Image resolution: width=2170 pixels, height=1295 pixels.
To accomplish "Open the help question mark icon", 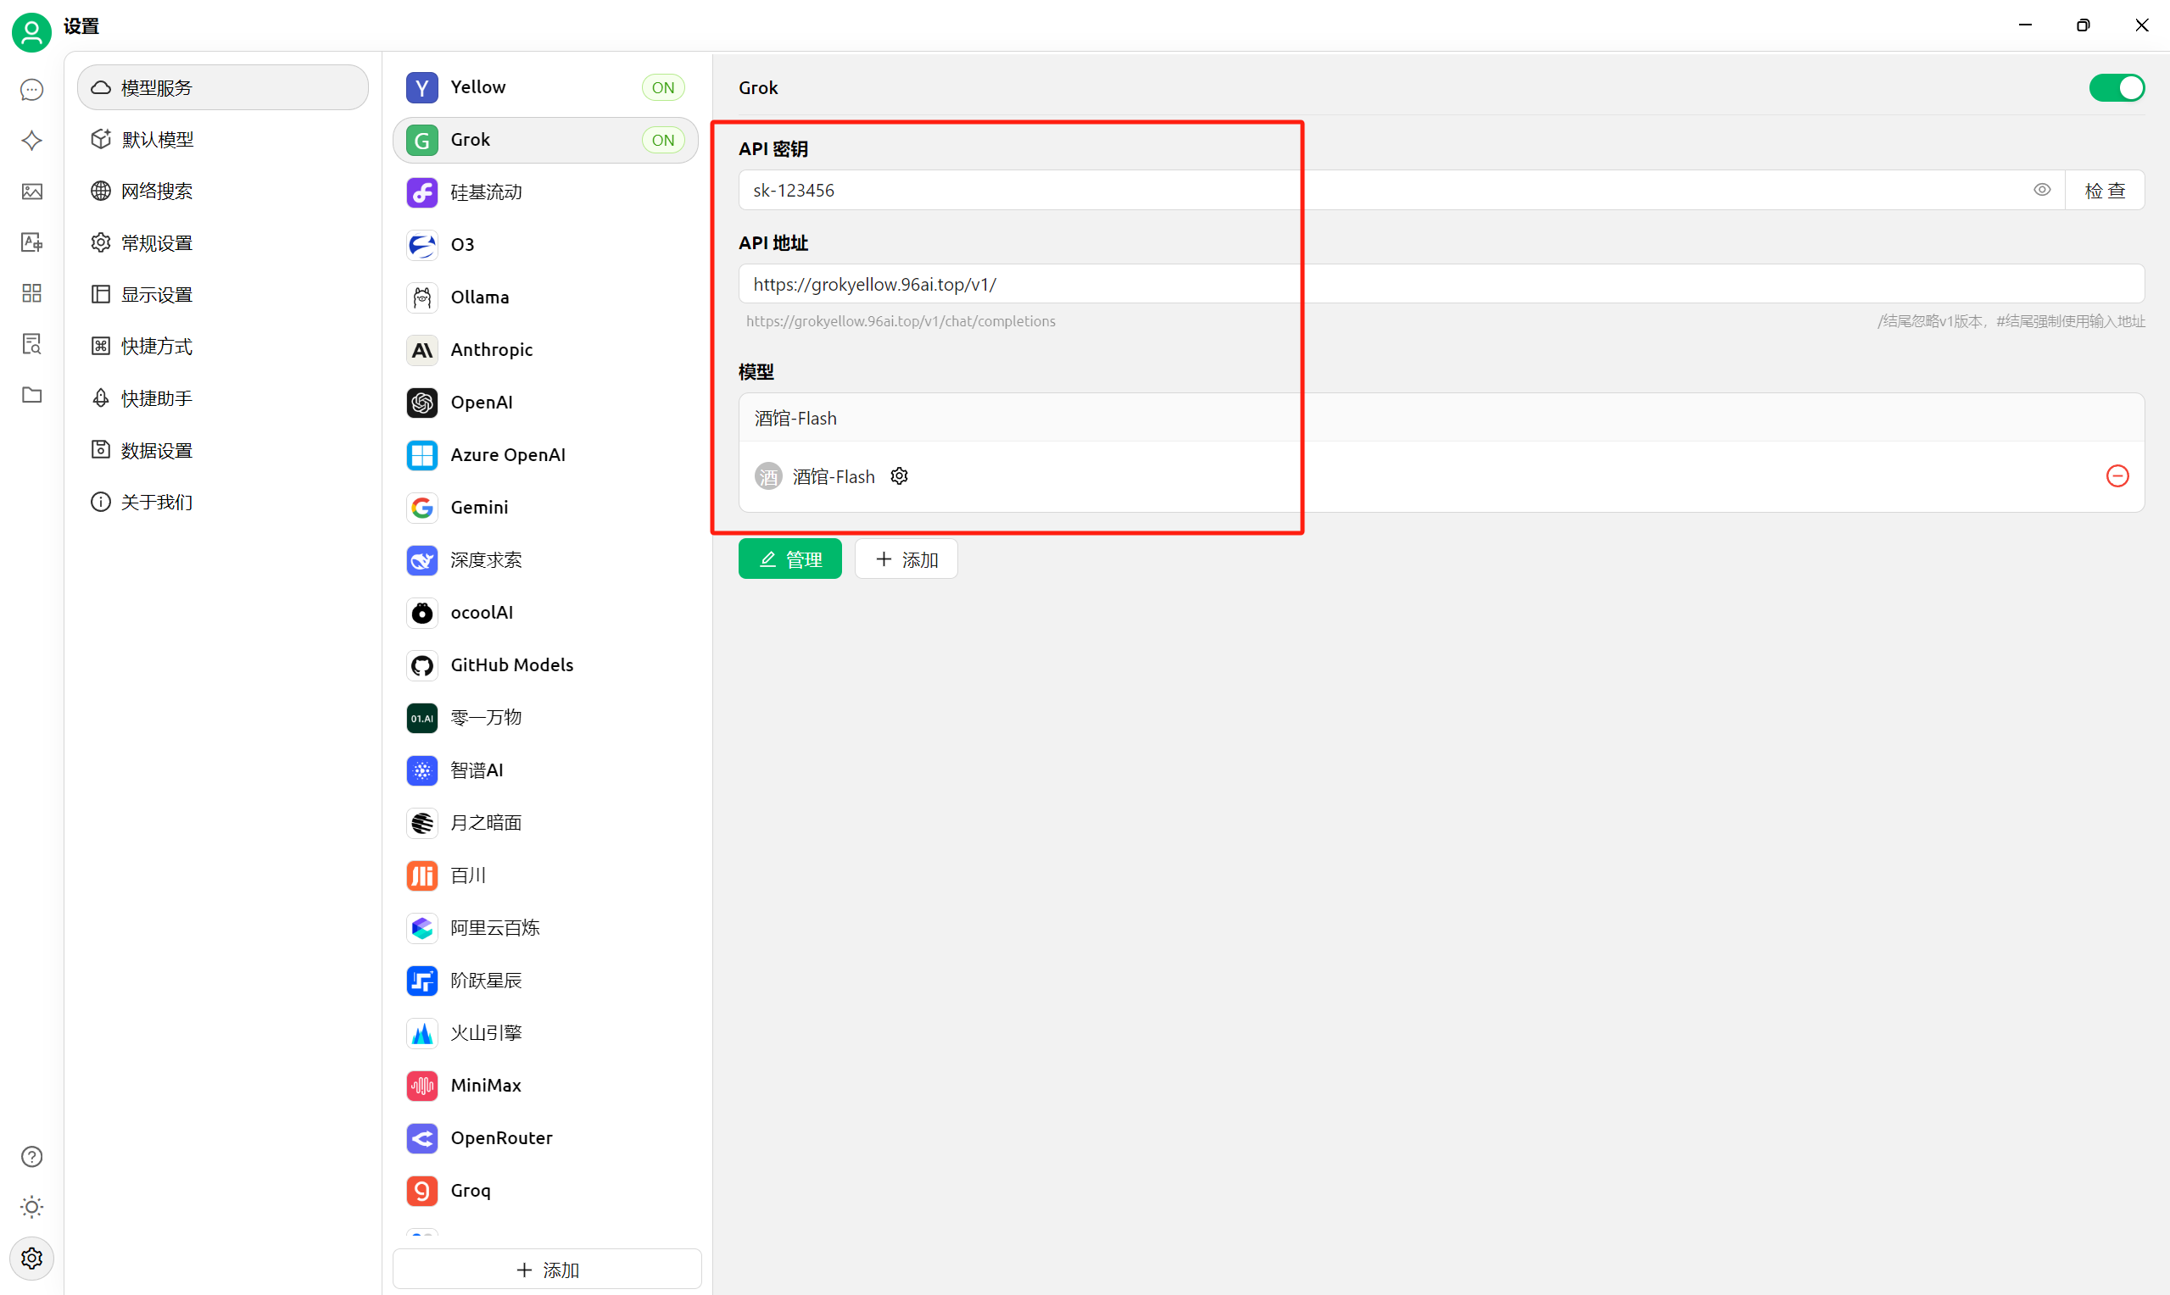I will pyautogui.click(x=31, y=1156).
